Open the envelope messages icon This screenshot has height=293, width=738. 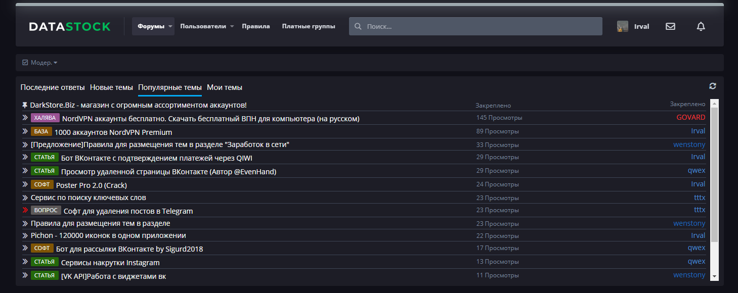[670, 26]
